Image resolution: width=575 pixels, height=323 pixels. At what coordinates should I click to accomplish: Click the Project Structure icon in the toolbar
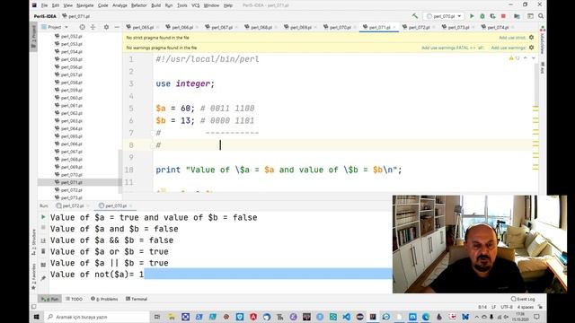pos(517,16)
